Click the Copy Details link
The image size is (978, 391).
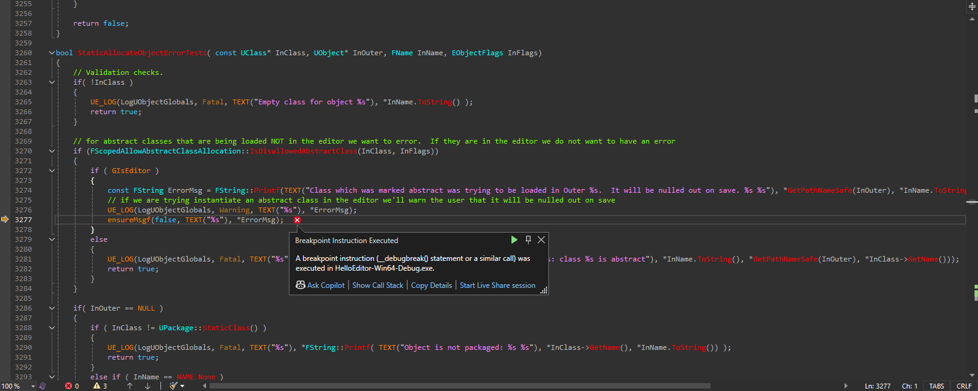pyautogui.click(x=431, y=285)
